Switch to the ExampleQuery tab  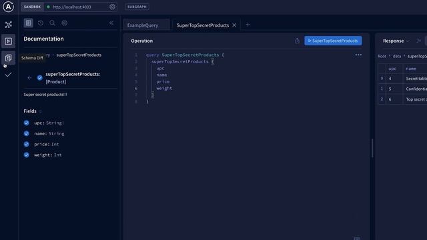[x=143, y=25]
